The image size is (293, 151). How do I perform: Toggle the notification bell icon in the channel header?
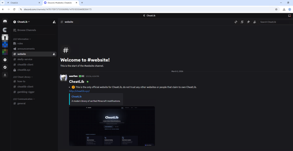pos(242,22)
